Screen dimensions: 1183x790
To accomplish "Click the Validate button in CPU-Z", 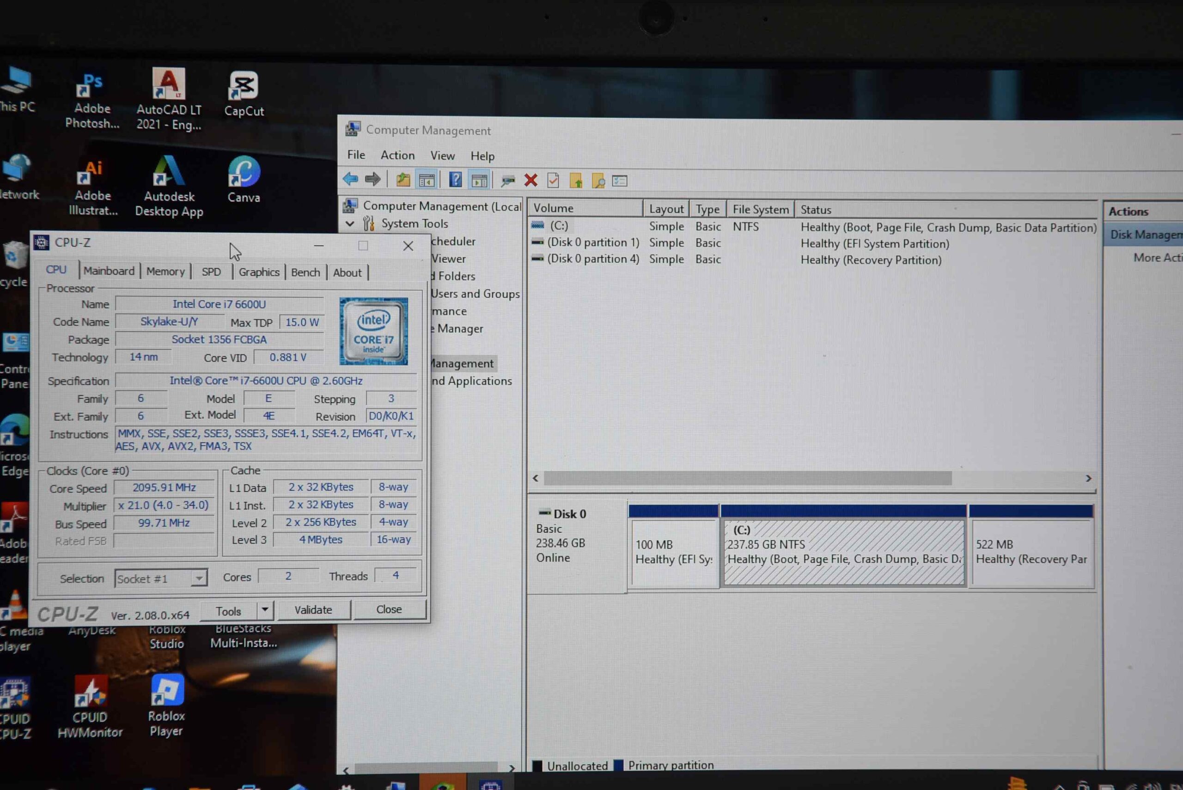I will 313,609.
